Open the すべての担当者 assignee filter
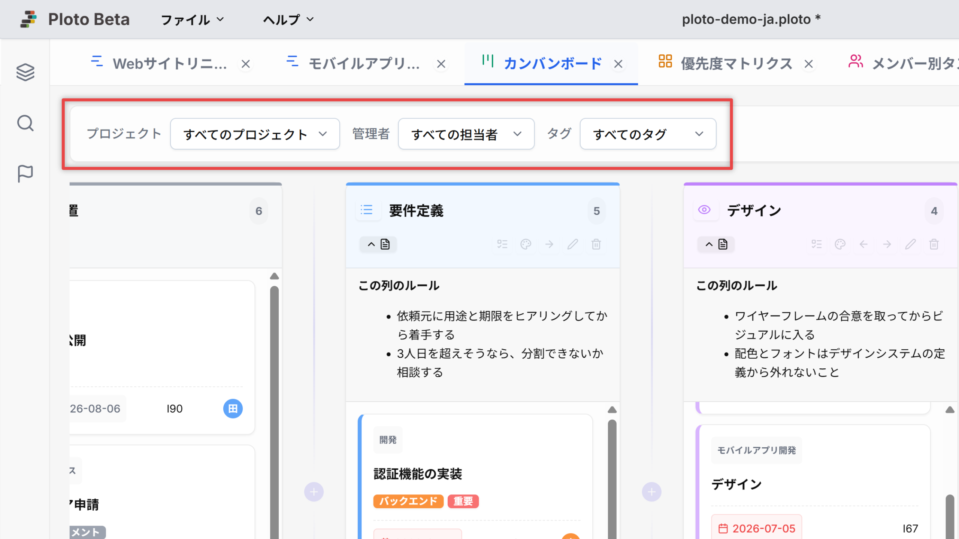 click(x=466, y=134)
